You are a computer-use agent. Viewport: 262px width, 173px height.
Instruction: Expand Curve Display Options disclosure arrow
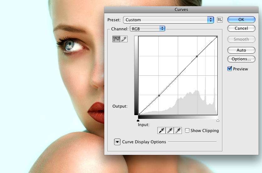[x=117, y=142]
